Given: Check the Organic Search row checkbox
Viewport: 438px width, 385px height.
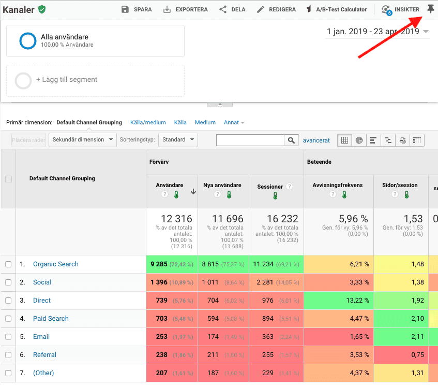Looking at the screenshot, I should tap(8, 264).
